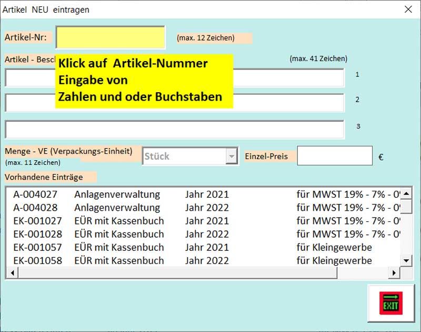Click the green EXIT door icon
The image size is (421, 332).
389,302
